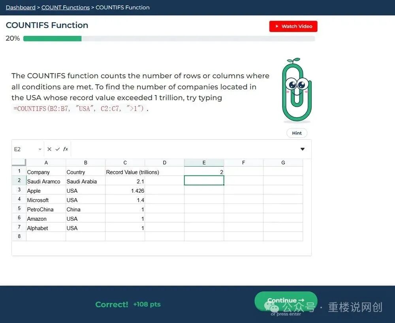Viewport: 395px width, 323px height.
Task: Click the formula bar input field
Action: 184,149
